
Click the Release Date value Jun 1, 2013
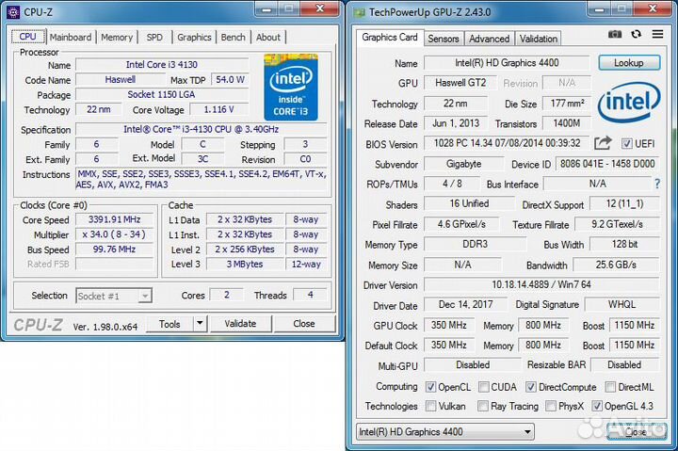click(456, 123)
